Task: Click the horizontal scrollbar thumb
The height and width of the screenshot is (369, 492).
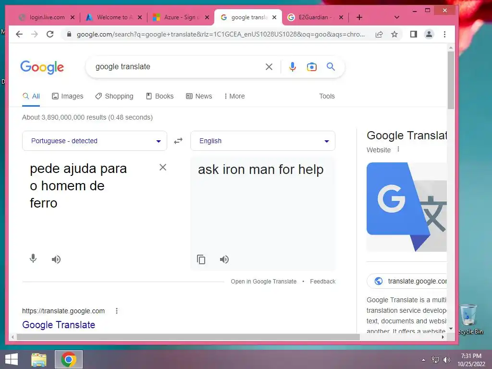Action: [188, 337]
